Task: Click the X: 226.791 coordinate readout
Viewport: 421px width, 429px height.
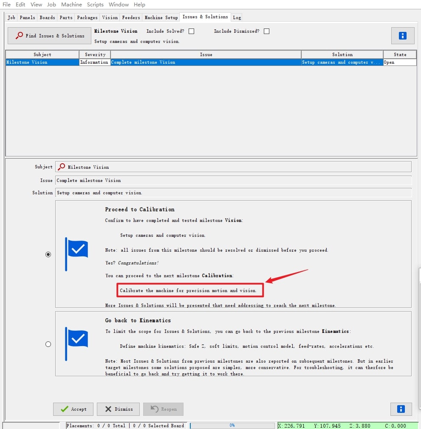Action: point(291,426)
